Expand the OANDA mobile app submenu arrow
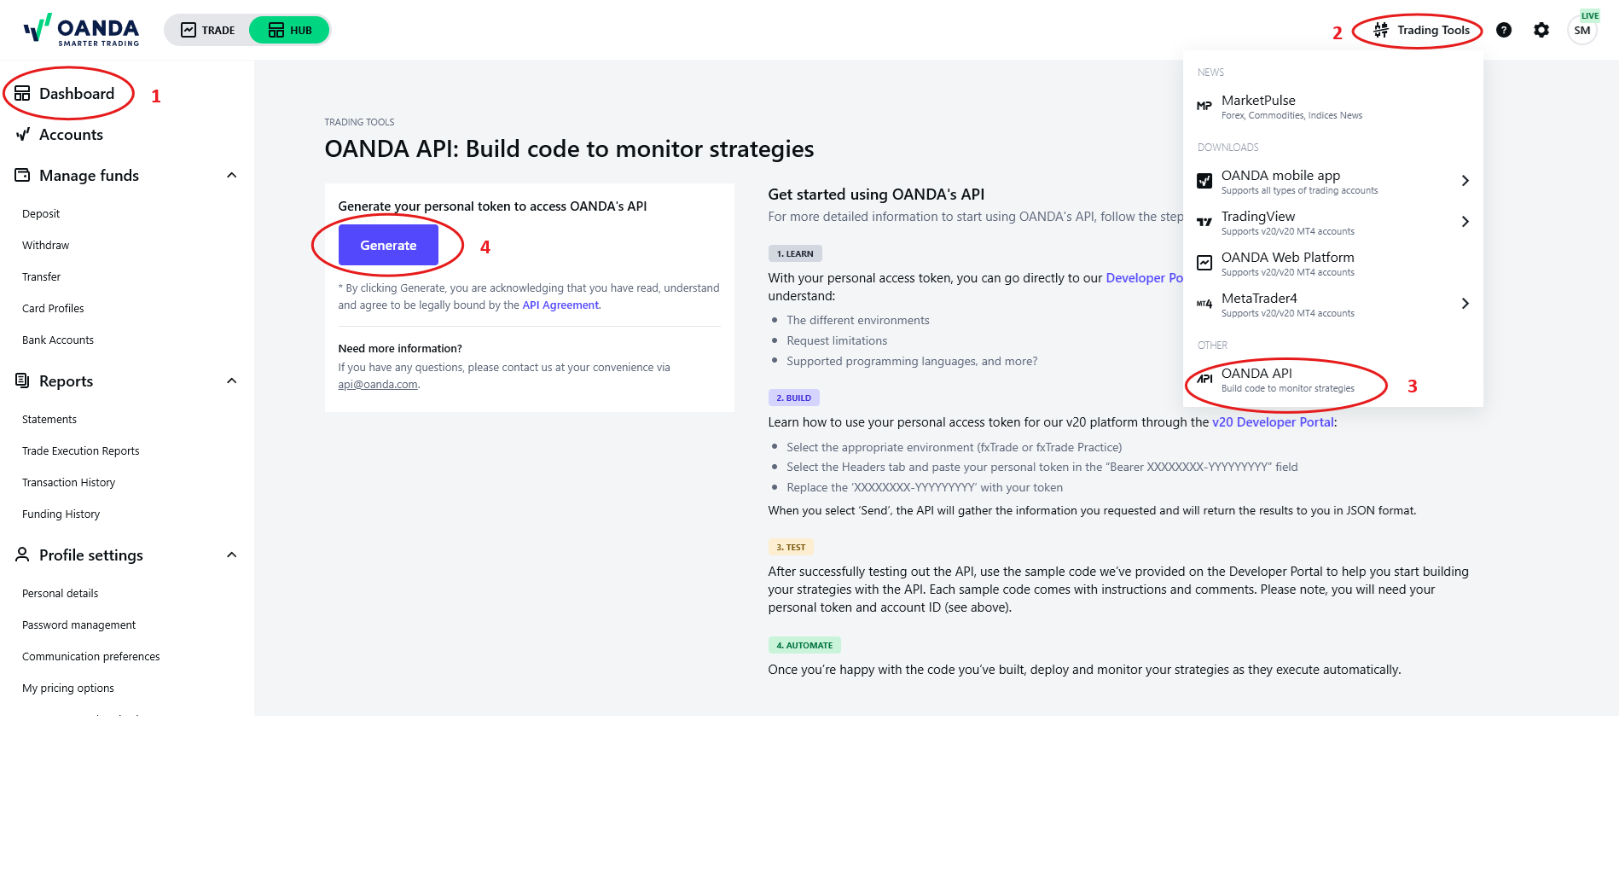Image resolution: width=1619 pixels, height=883 pixels. click(1465, 181)
